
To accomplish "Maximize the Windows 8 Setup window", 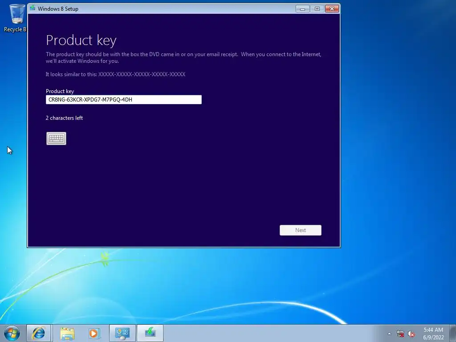I will pyautogui.click(x=317, y=9).
